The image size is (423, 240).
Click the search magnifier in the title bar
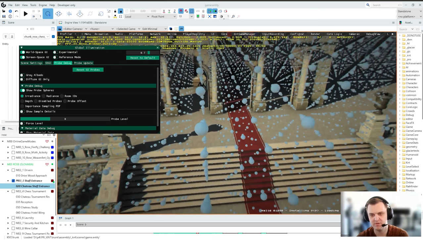[368, 5]
